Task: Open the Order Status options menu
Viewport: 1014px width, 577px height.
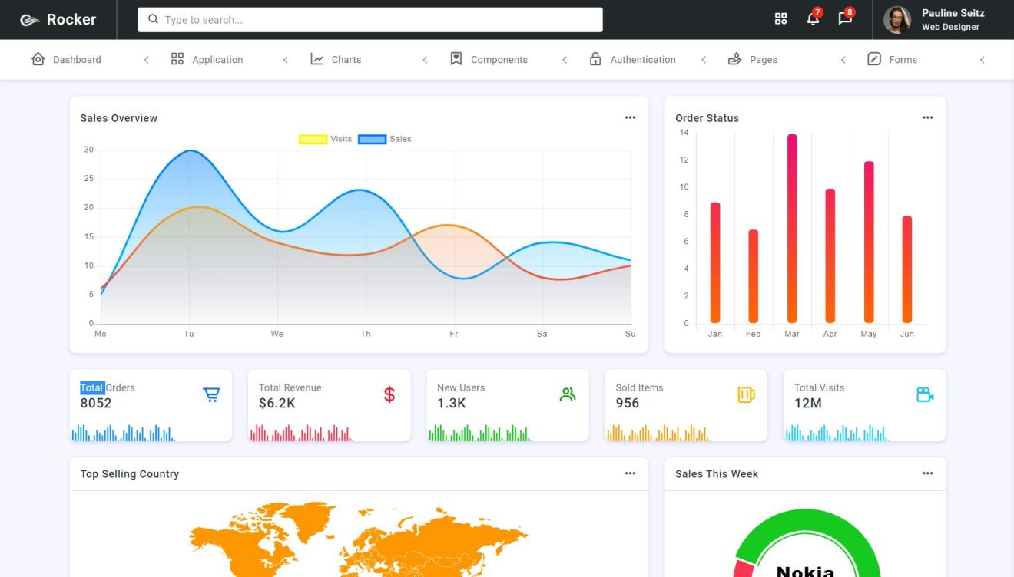Action: coord(927,117)
